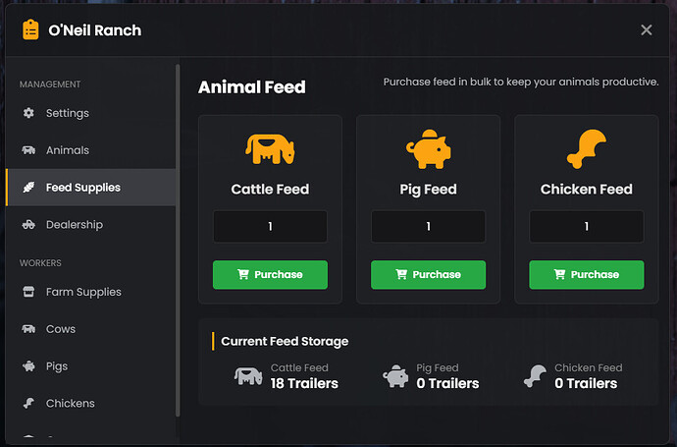Go to Farm Supplies under Workers
This screenshot has width=677, height=447.
pos(82,292)
